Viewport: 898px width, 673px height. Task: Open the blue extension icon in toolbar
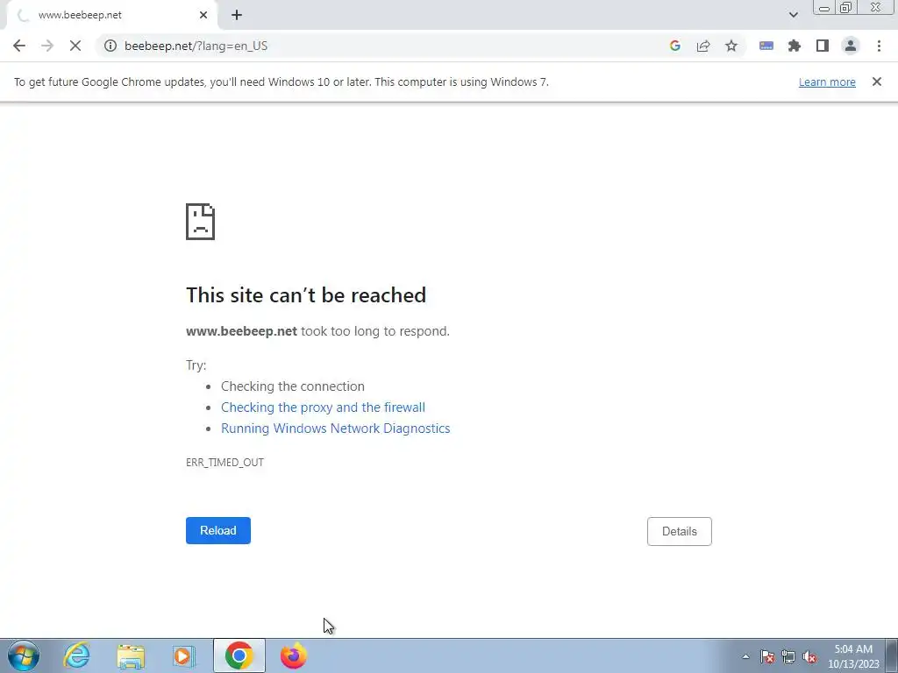tap(766, 46)
